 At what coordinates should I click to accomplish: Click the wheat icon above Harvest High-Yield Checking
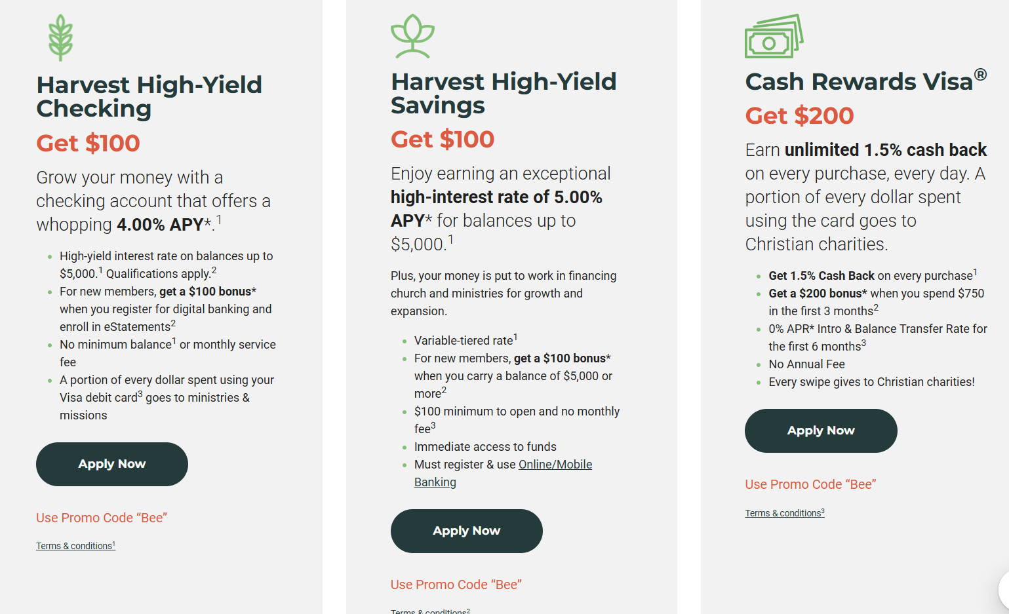(60, 38)
